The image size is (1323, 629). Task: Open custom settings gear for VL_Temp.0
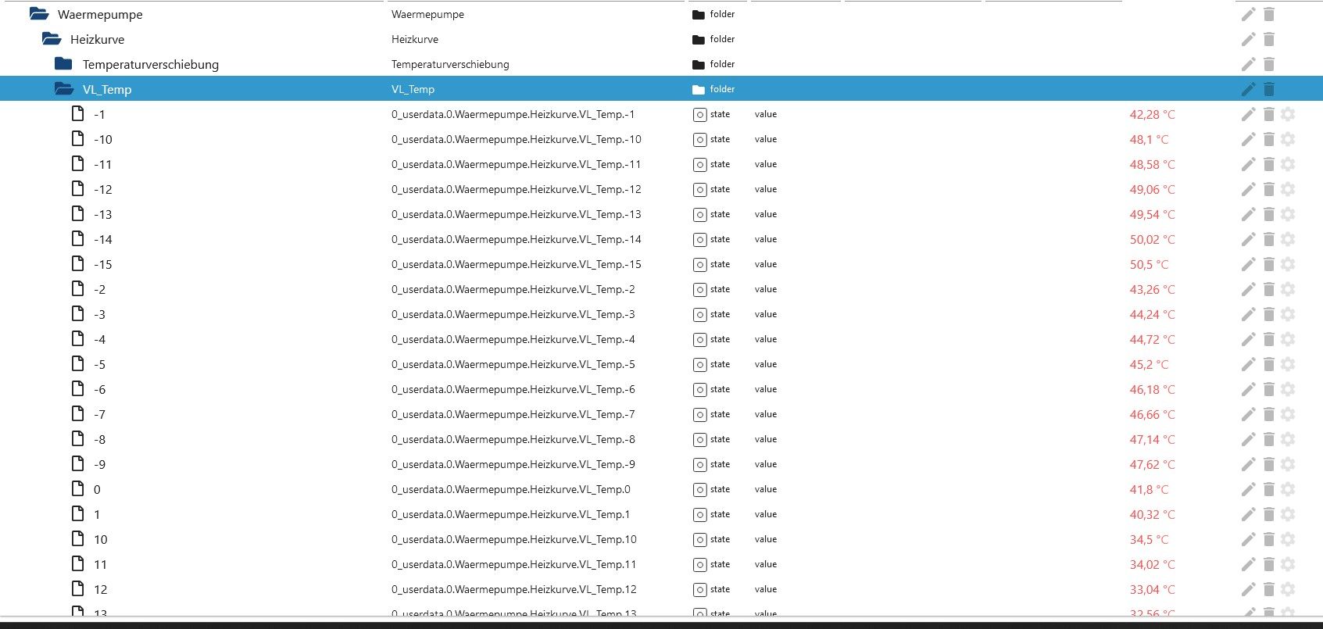(1288, 489)
